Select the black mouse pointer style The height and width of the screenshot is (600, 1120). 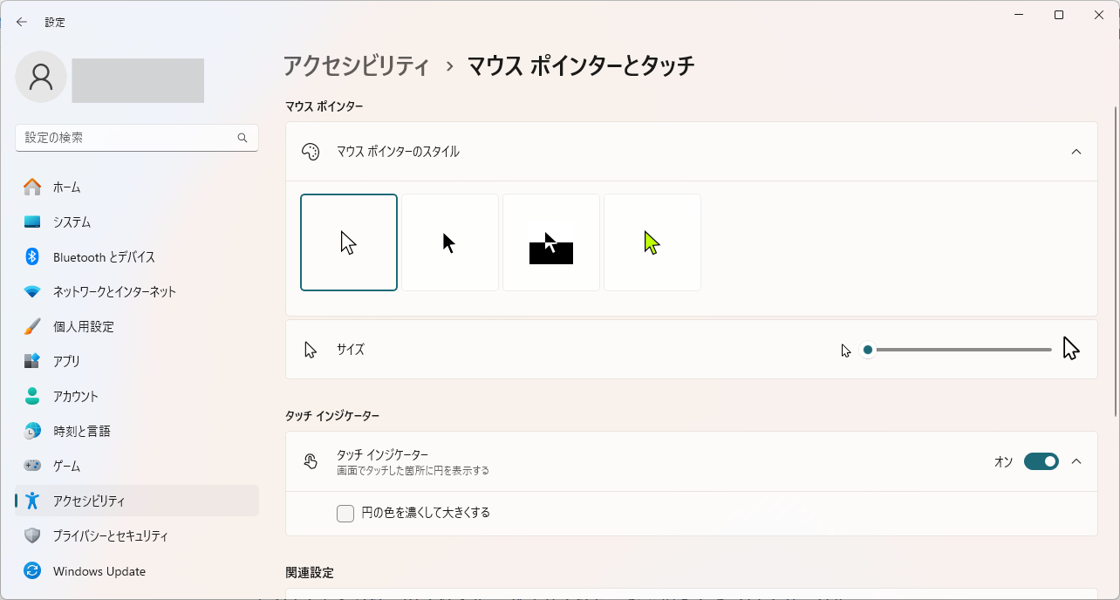click(x=449, y=242)
